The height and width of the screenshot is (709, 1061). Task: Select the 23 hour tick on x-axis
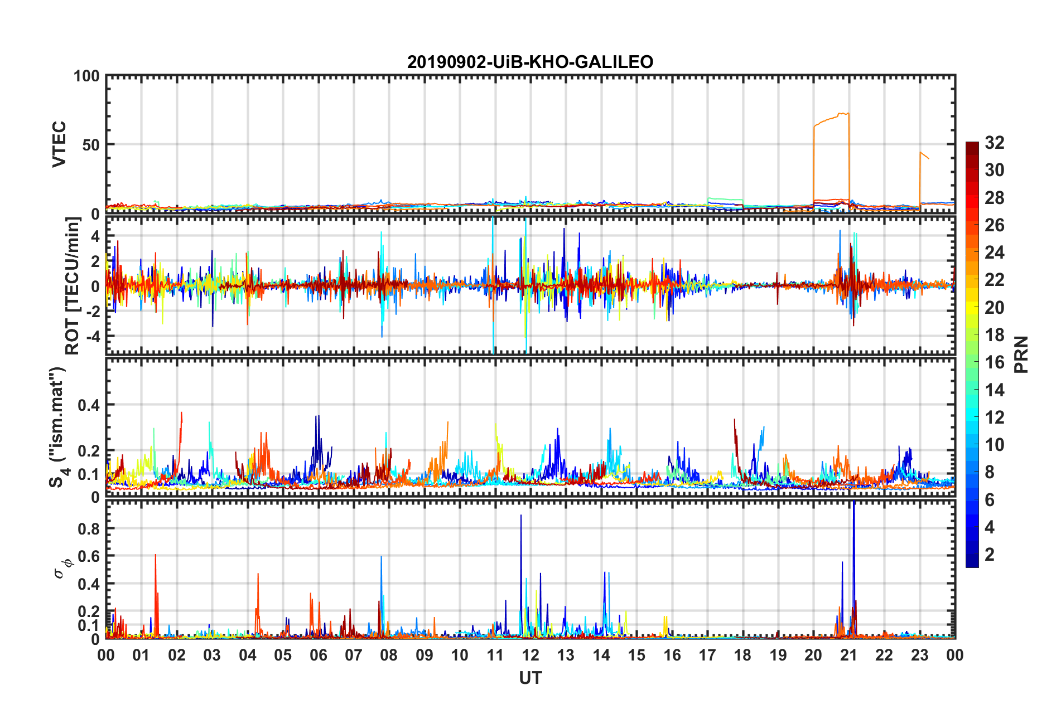[919, 655]
